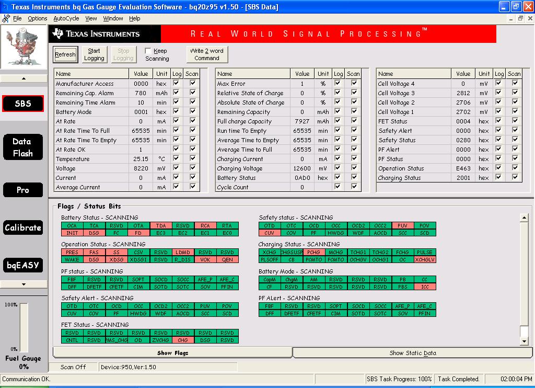Select the Temperature value 25.15
Image resolution: width=535 pixels, height=388 pixels.
(x=141, y=159)
